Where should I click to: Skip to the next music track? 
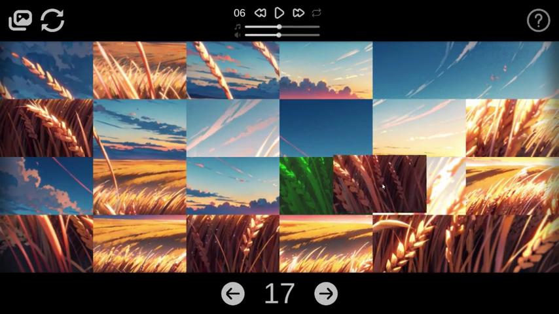coord(298,12)
